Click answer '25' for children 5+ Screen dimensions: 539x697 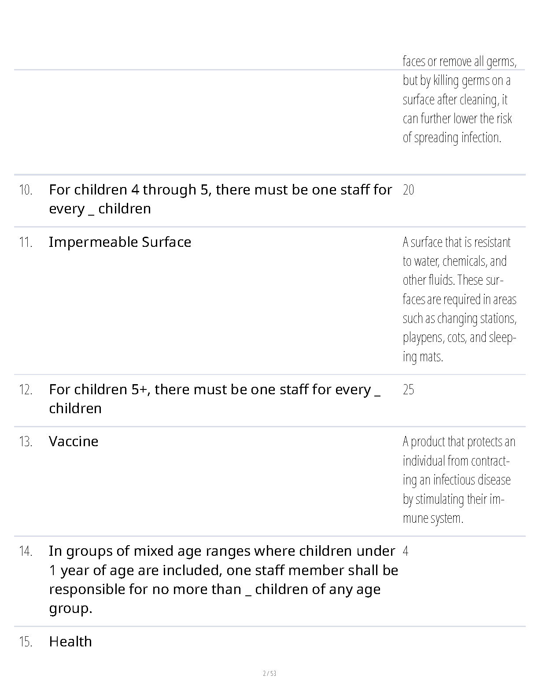pyautogui.click(x=408, y=389)
